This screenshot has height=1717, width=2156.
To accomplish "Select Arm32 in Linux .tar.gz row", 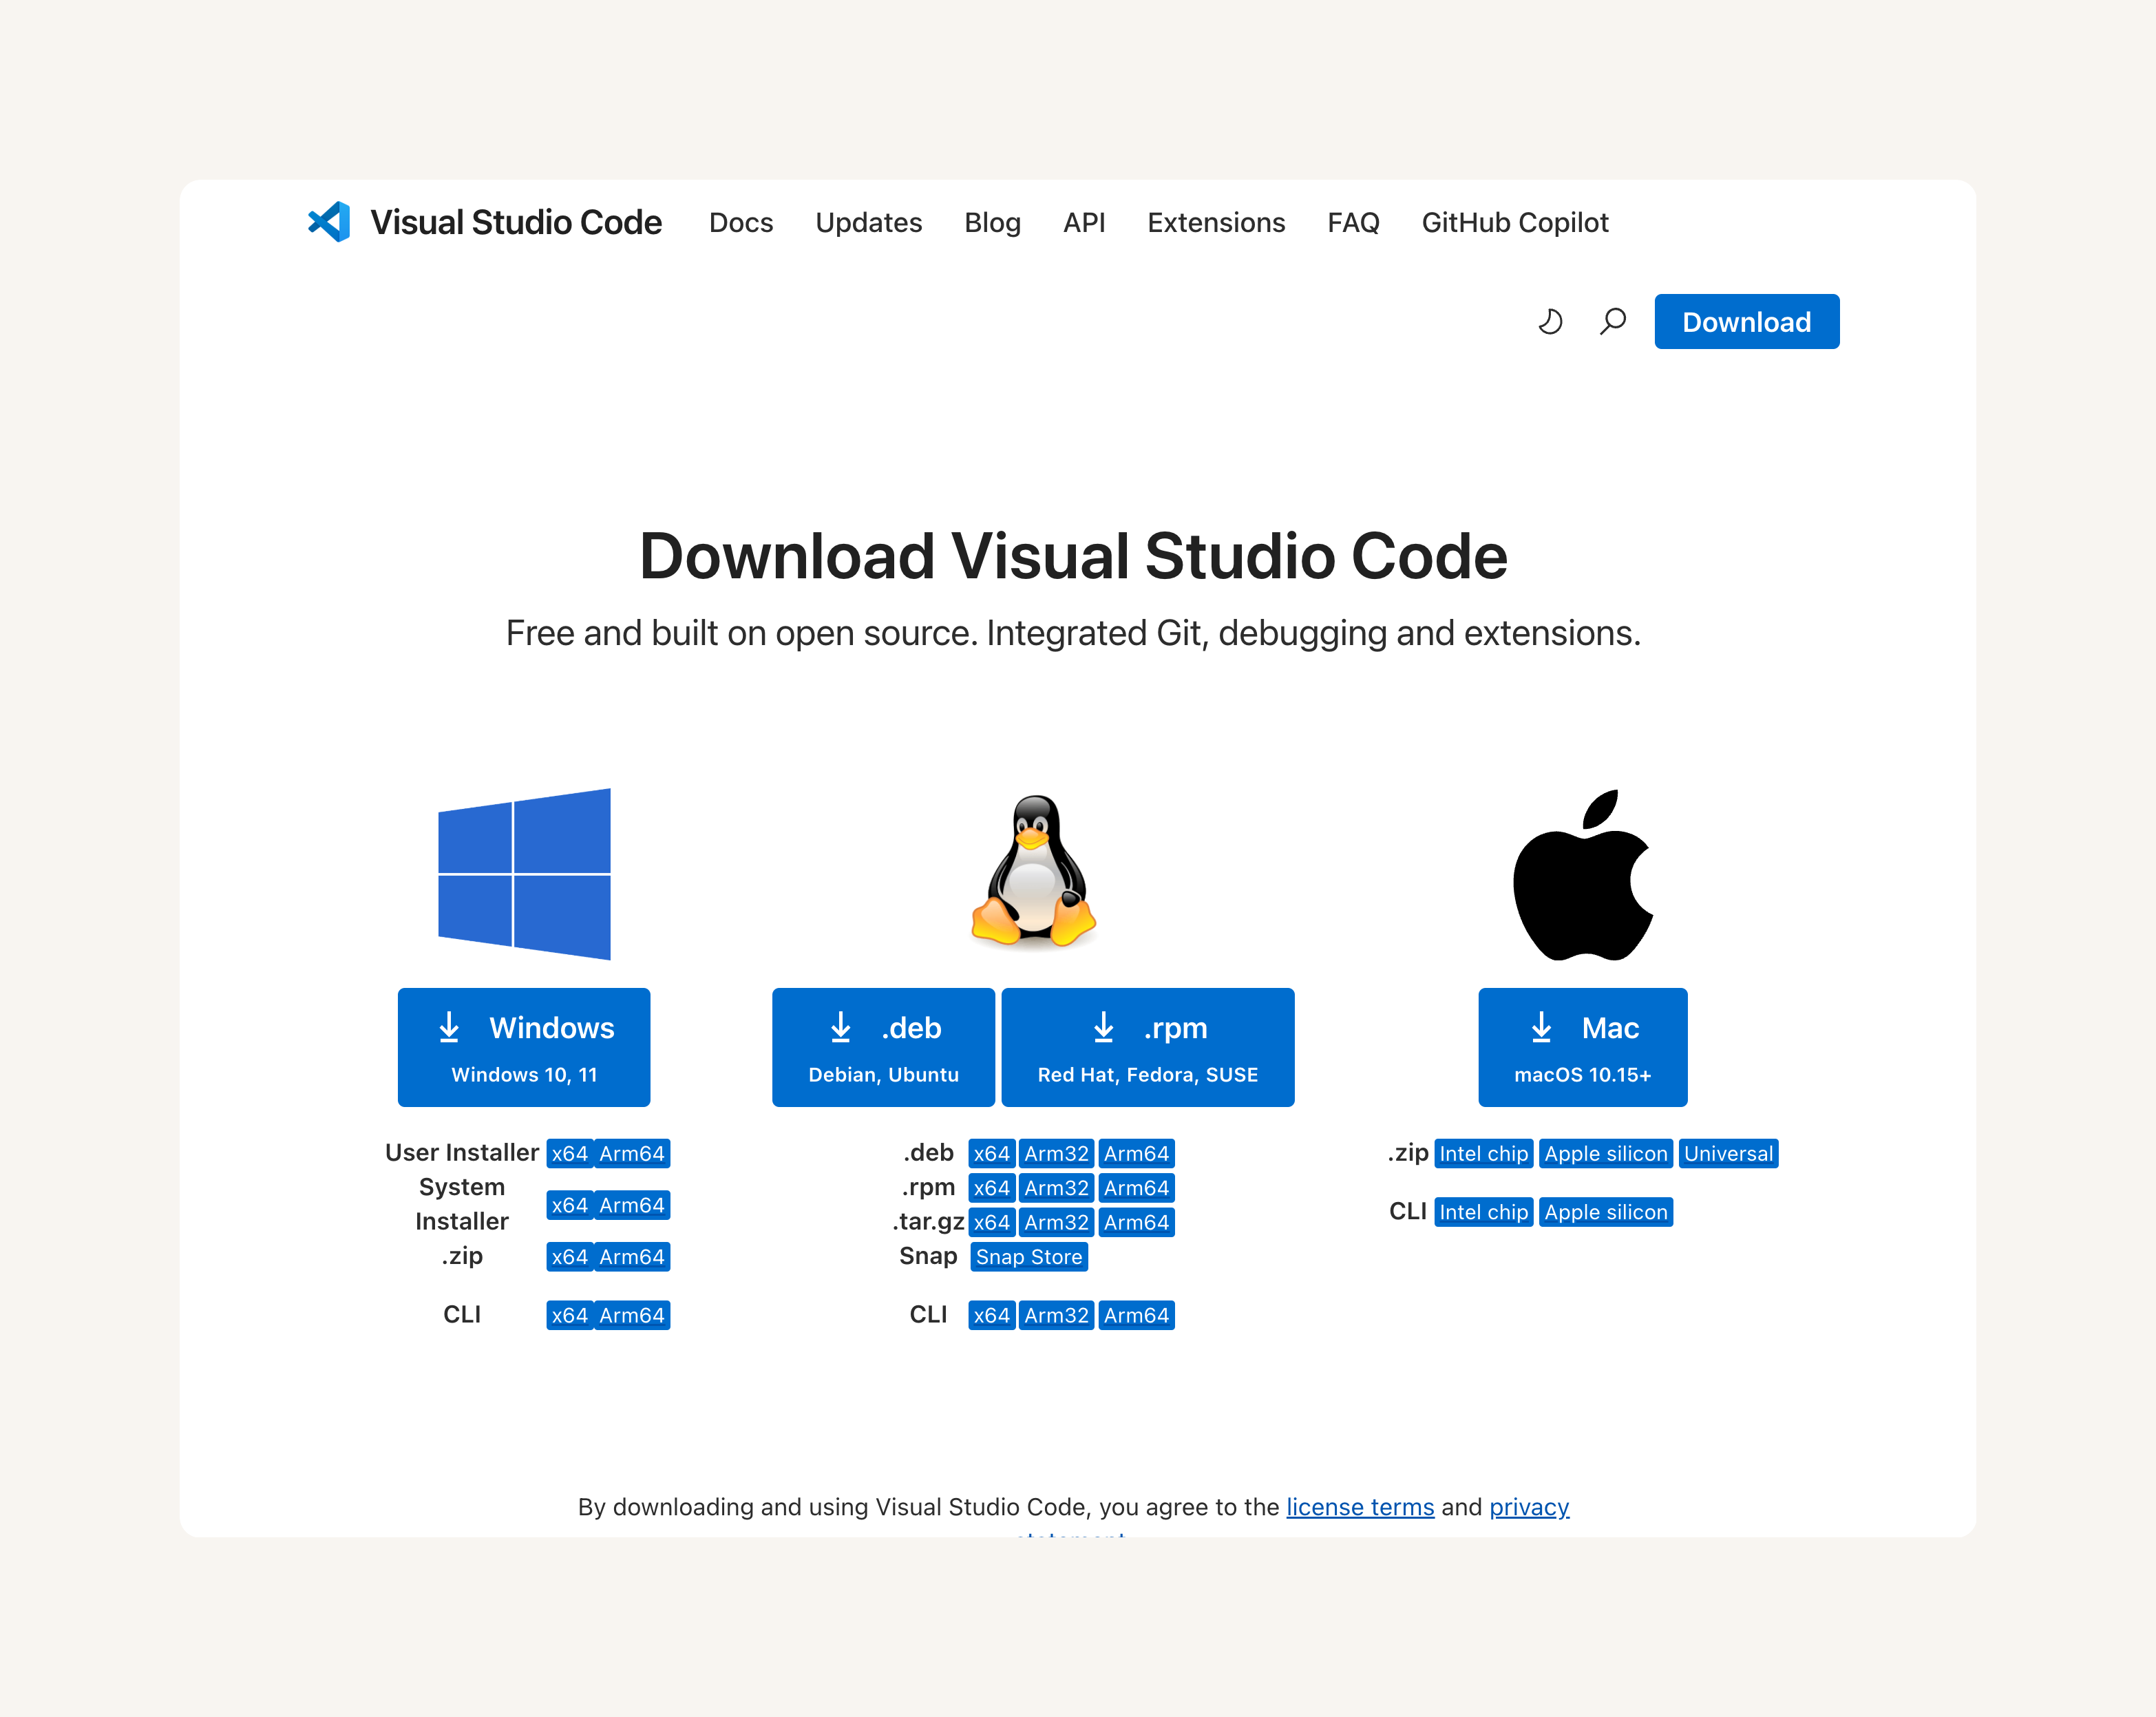I will pyautogui.click(x=1056, y=1222).
